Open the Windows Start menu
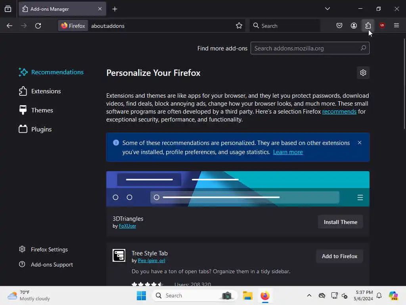The width and height of the screenshot is (406, 305). point(141,295)
